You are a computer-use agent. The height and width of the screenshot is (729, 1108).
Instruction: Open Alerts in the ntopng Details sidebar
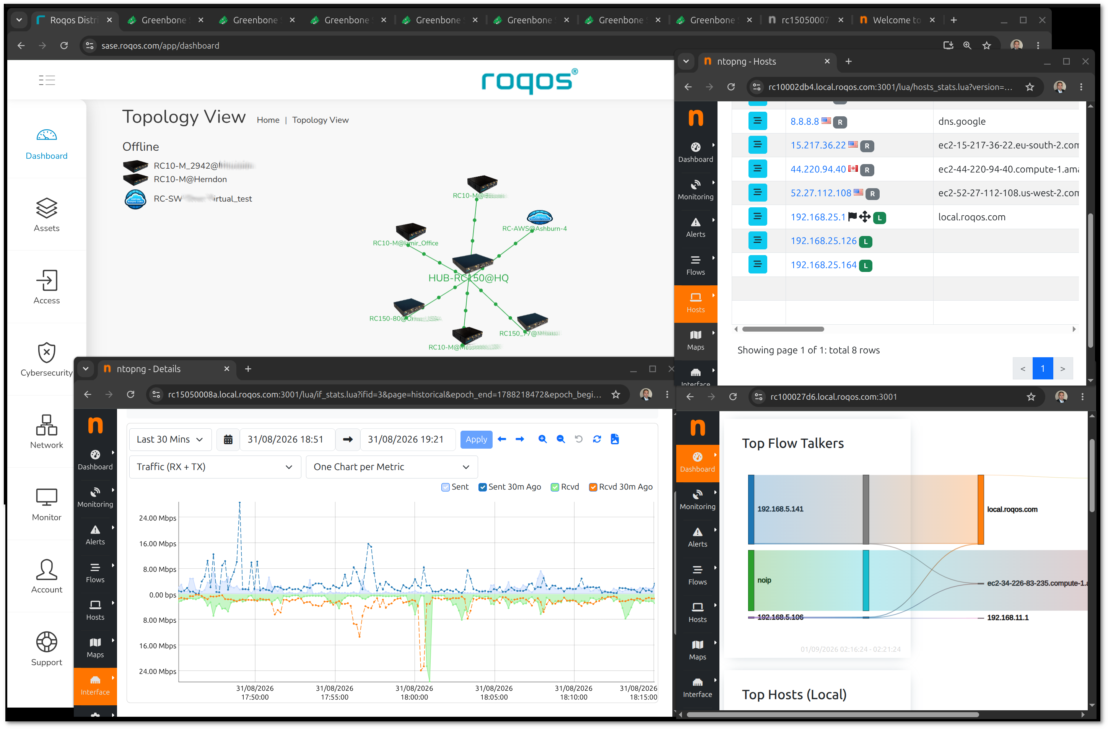[x=95, y=535]
